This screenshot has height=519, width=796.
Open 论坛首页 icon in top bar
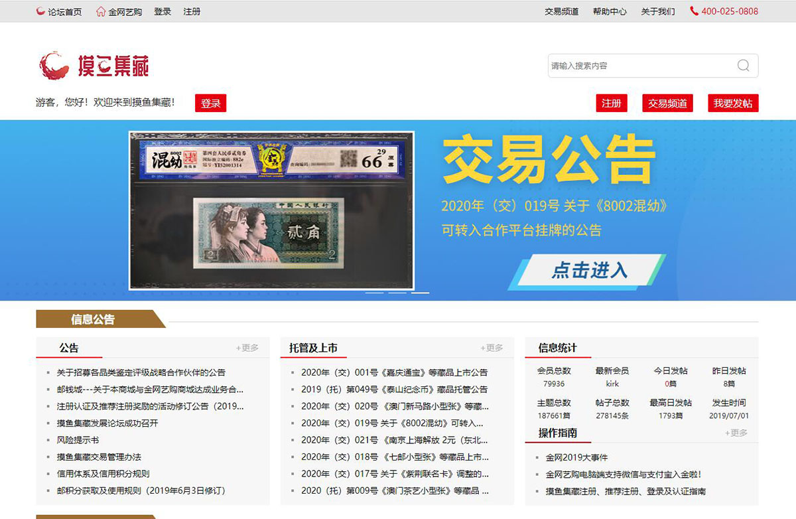[41, 11]
